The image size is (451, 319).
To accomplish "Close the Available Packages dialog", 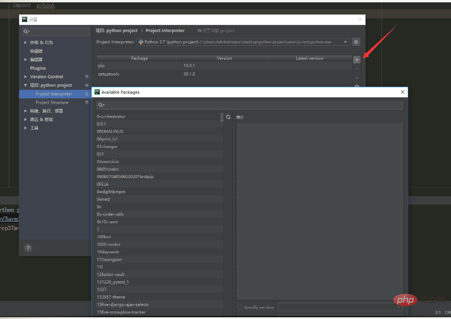I will [x=402, y=92].
